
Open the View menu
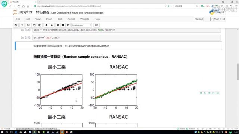[38, 19]
